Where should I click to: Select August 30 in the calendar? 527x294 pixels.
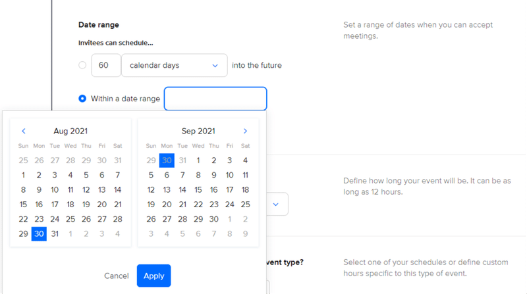coord(39,233)
